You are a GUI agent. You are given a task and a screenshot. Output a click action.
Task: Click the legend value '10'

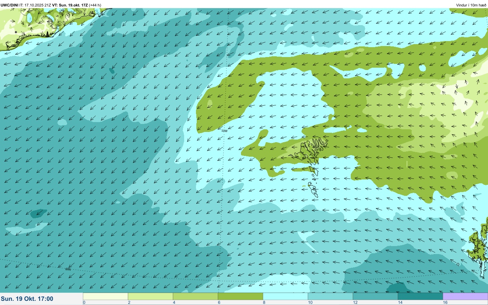click(310, 302)
